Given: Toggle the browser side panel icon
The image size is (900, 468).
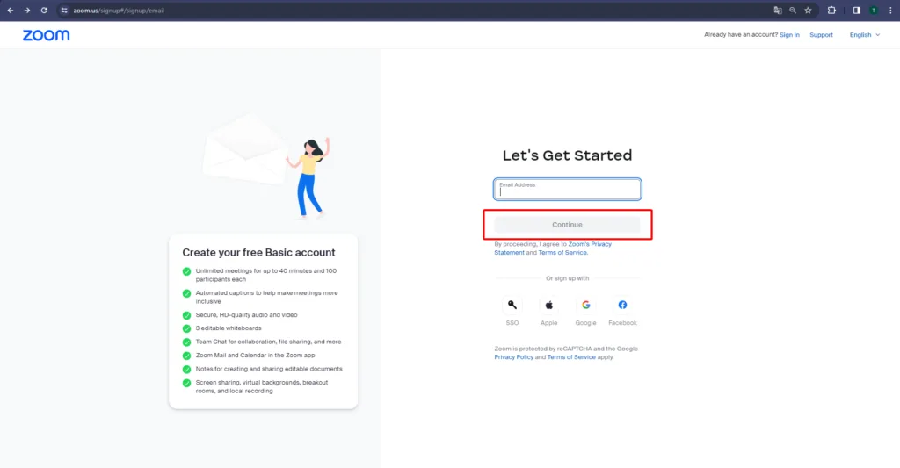Looking at the screenshot, I should tap(856, 11).
